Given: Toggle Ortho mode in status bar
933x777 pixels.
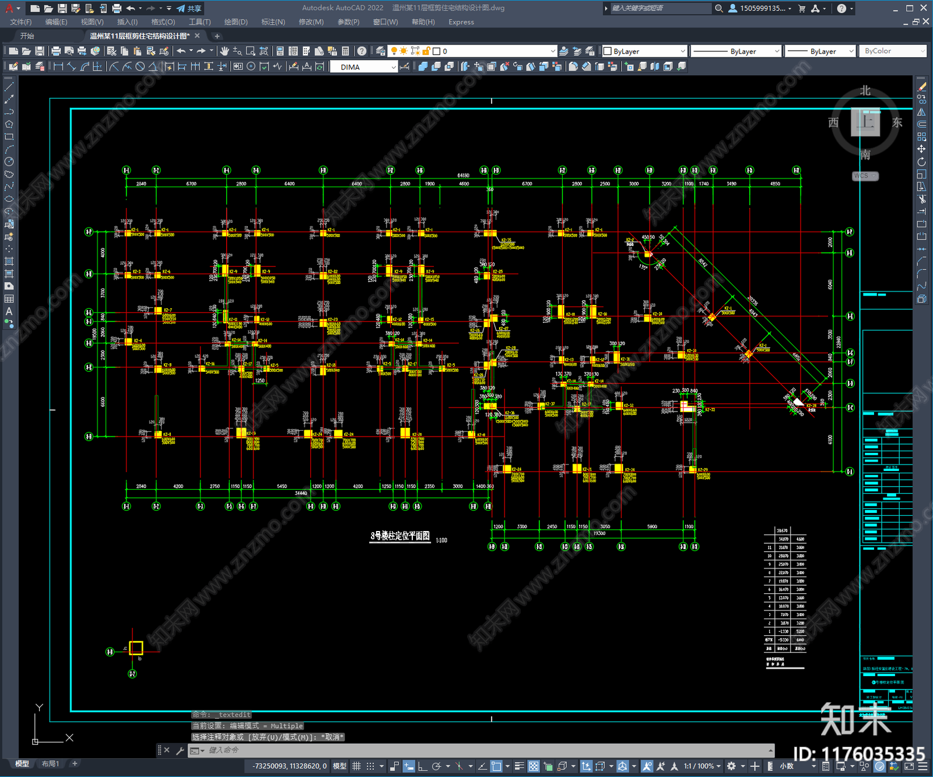Looking at the screenshot, I should [422, 766].
